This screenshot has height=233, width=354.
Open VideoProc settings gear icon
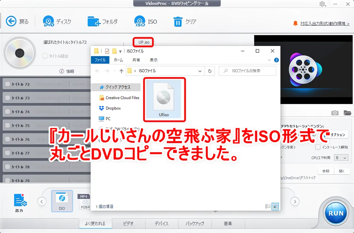click(x=322, y=4)
